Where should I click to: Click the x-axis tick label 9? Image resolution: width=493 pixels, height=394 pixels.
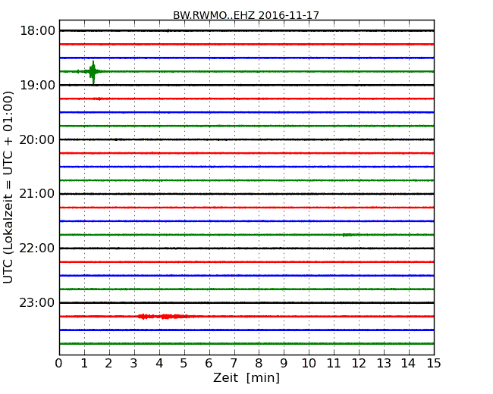click(x=284, y=364)
